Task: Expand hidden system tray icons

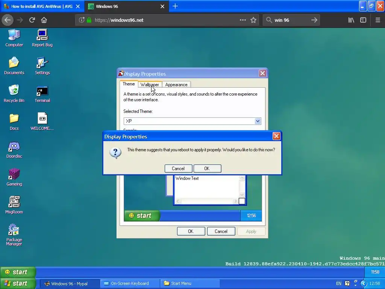Action: (364, 283)
